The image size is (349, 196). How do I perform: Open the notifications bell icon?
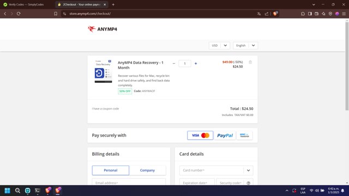click(343, 191)
